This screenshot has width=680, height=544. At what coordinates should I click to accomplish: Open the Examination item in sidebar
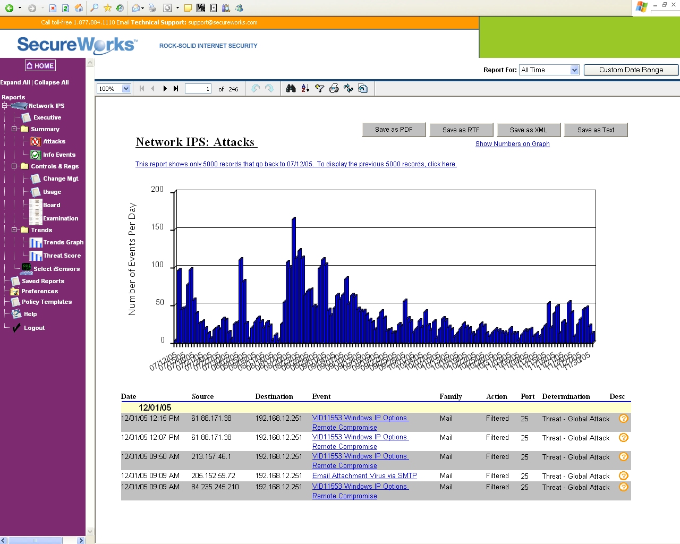pyautogui.click(x=61, y=219)
